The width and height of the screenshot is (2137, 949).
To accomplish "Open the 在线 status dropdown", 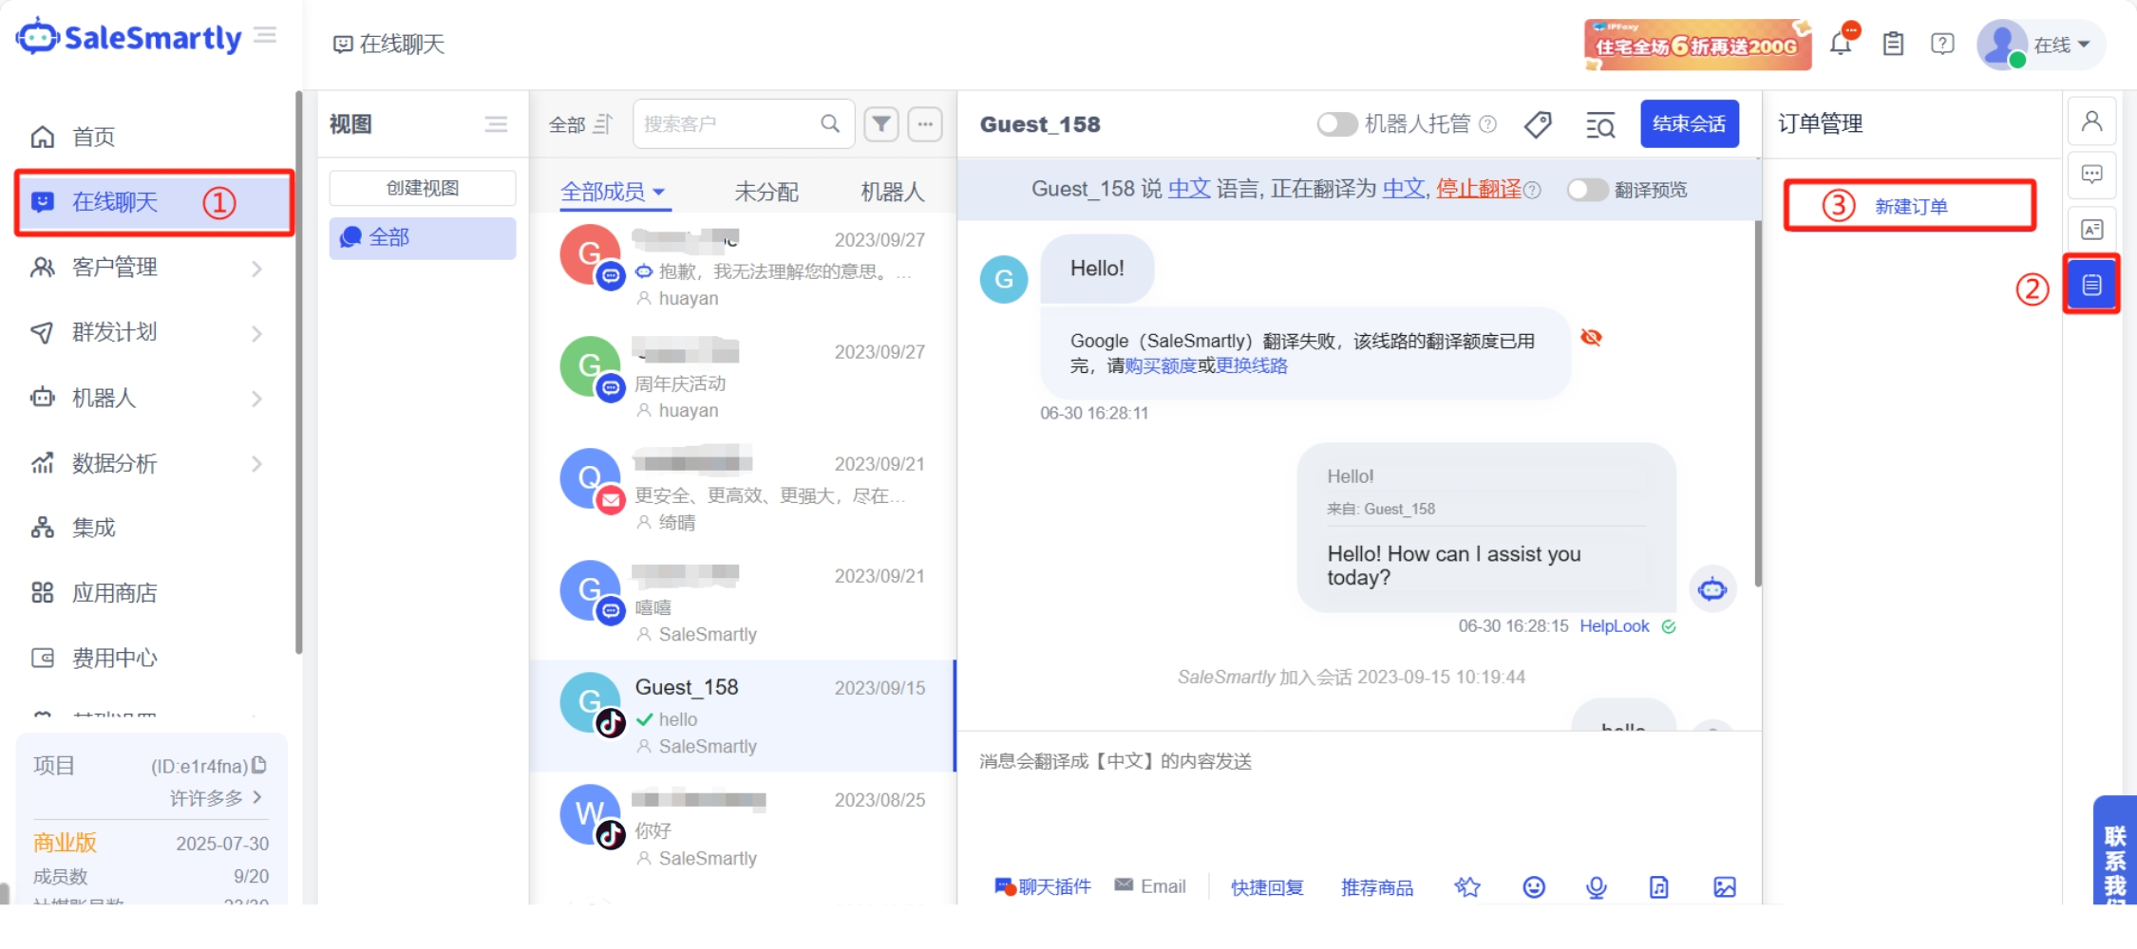I will click(2061, 45).
